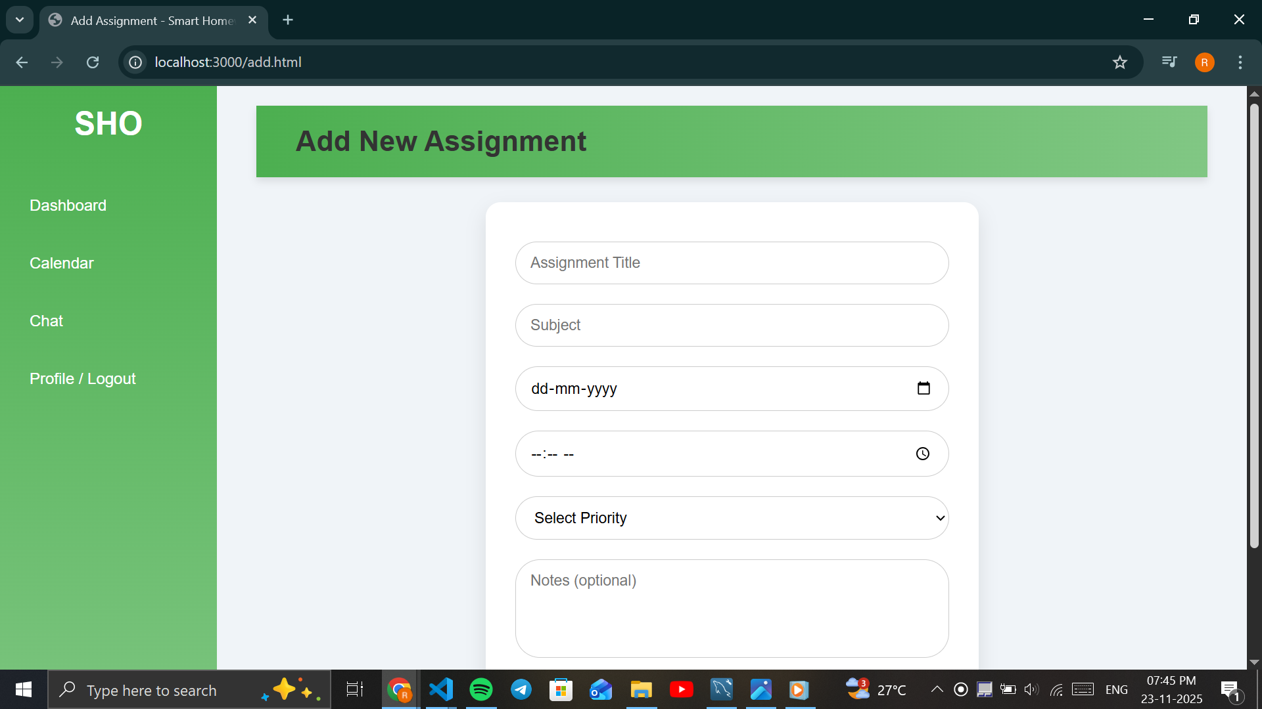1262x709 pixels.
Task: View site information icon in address bar
Action: coord(135,62)
